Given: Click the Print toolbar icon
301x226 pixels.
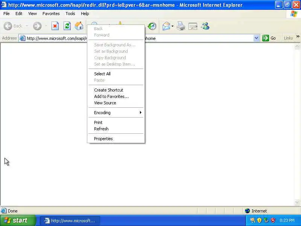Looking at the screenshot, I should [x=181, y=26].
